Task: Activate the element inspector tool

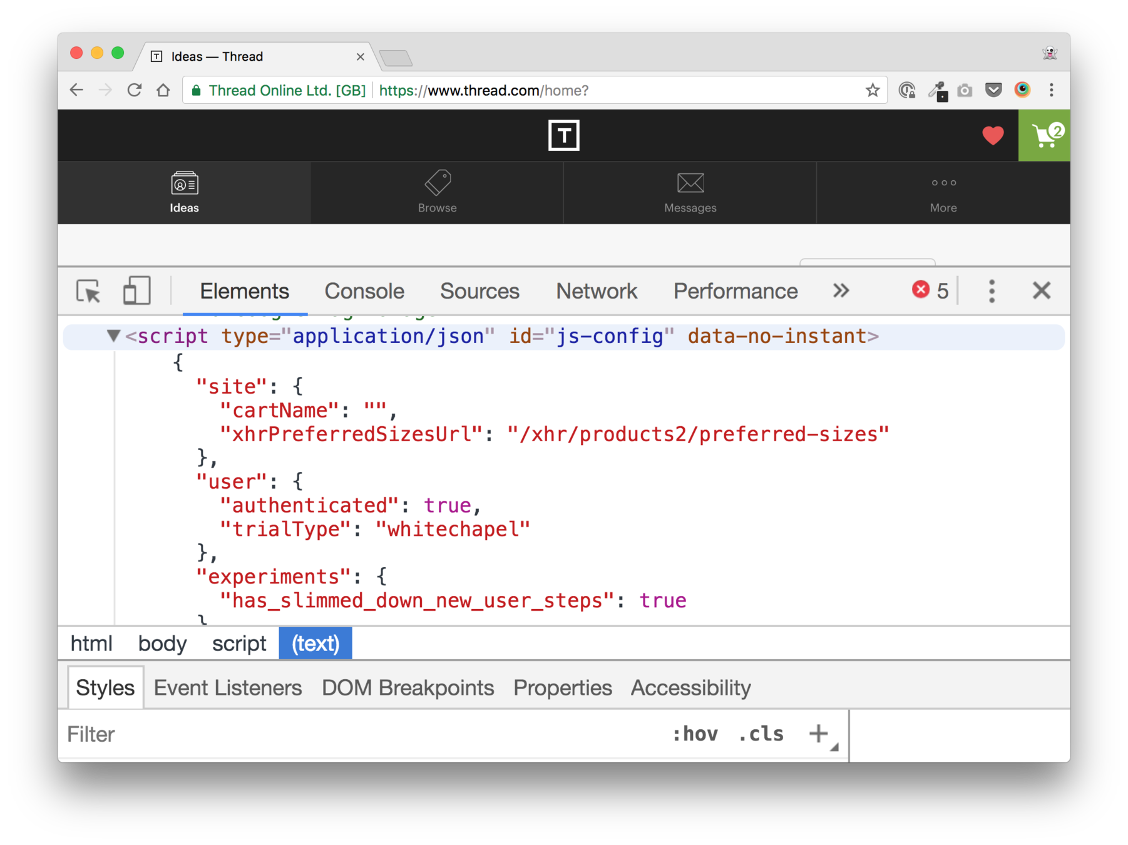Action: tap(88, 291)
